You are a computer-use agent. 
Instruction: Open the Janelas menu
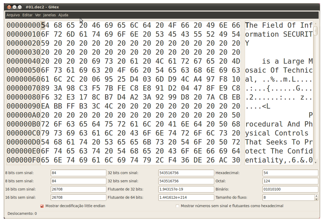pos(50,15)
